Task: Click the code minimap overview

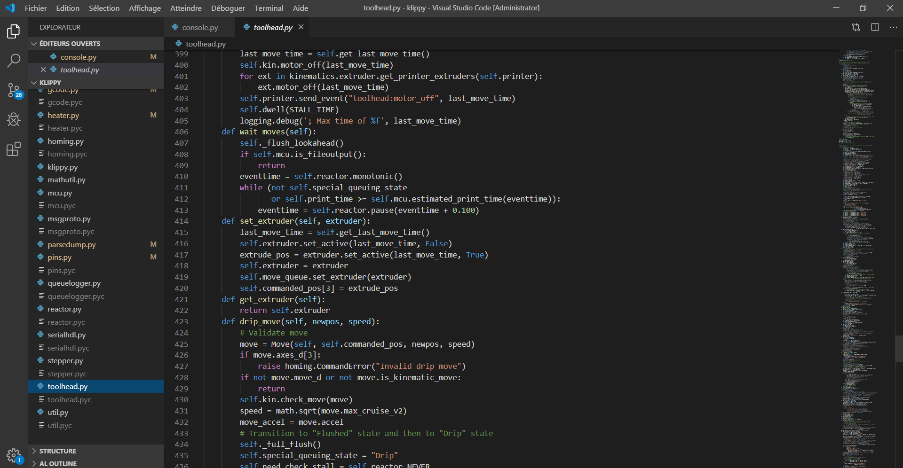Action: pyautogui.click(x=866, y=258)
